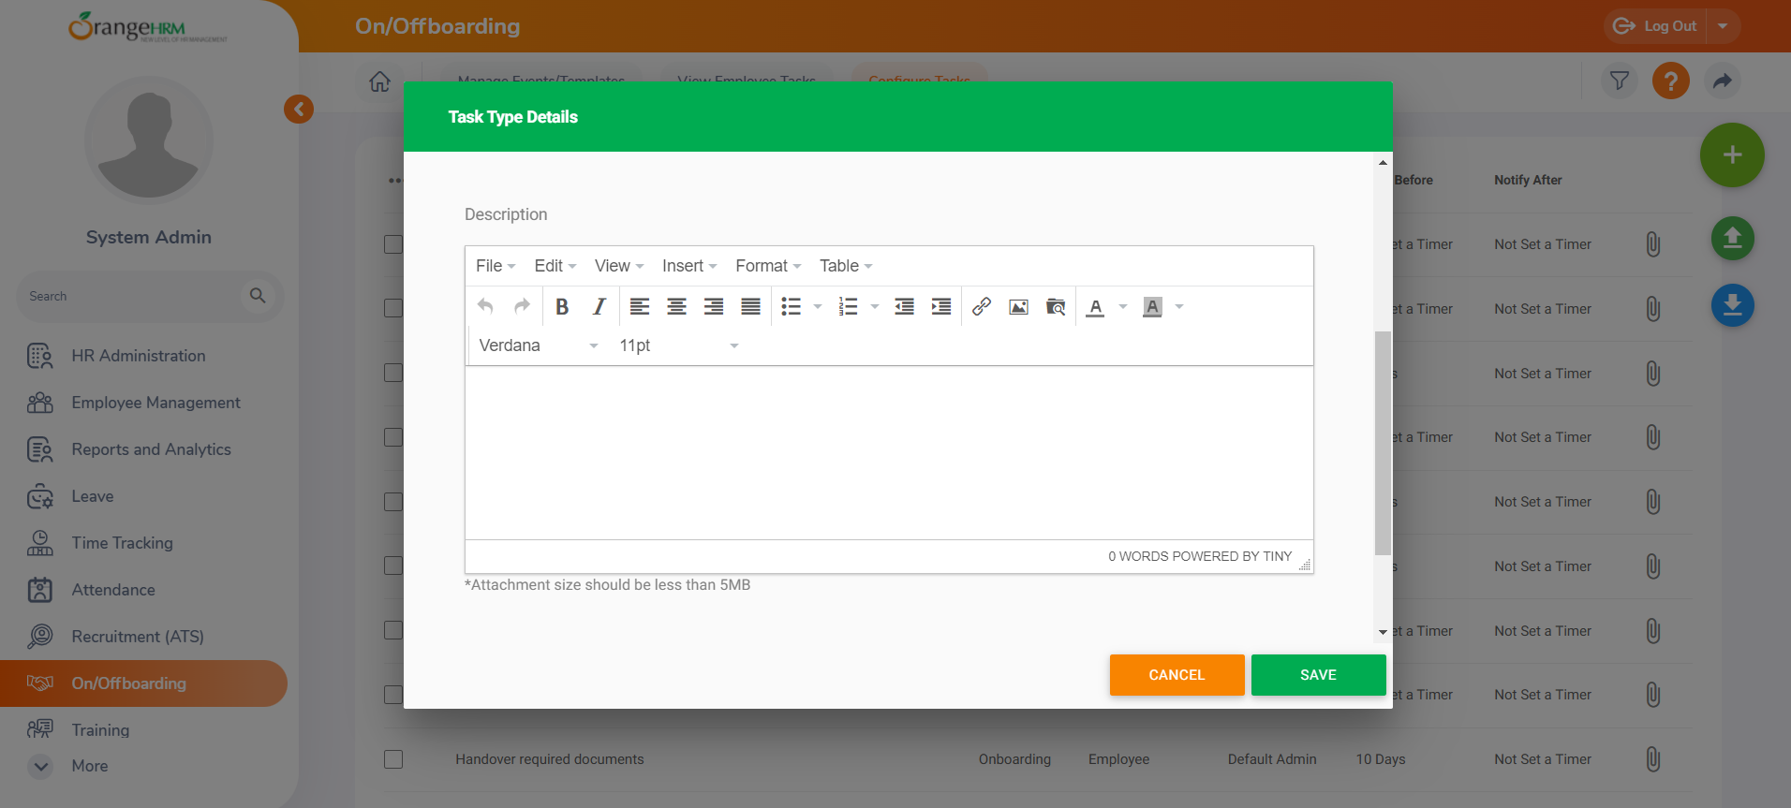Click the Insert link icon
Screen dimensions: 1791x808
coord(981,307)
